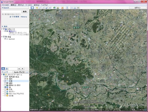Click the magnifier search icon under Places panel

tap(3, 68)
